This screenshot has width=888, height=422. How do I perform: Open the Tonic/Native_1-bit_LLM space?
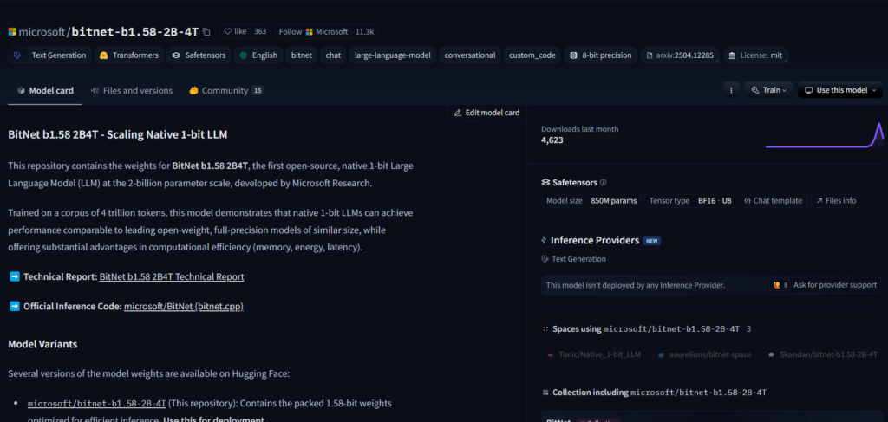pyautogui.click(x=591, y=355)
